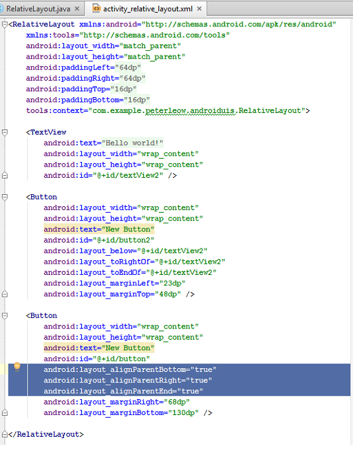Click the "Hello world!" text value

point(133,143)
